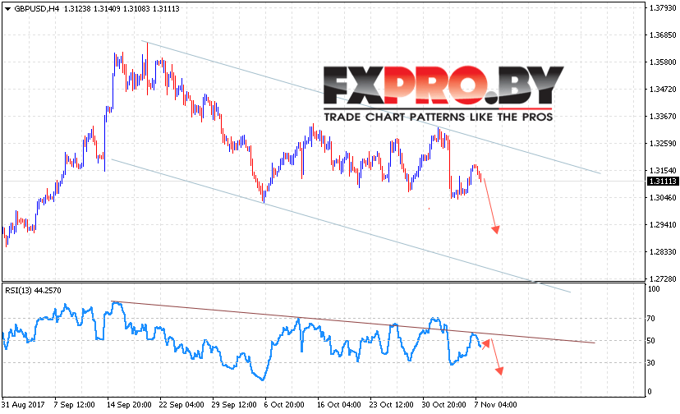Click the 1.31540 price scale label

pos(662,171)
